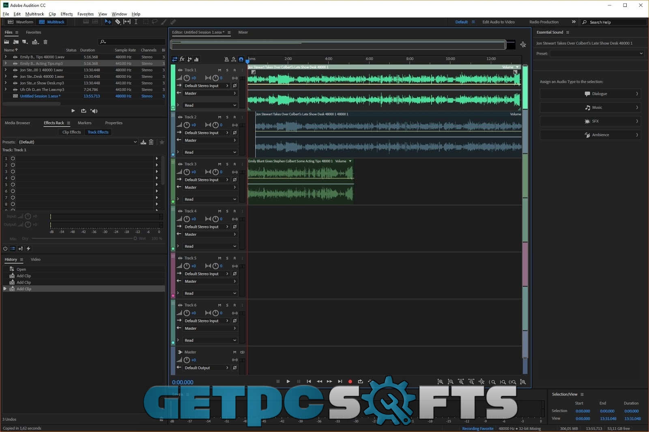Viewport: 649px width, 432px height.
Task: Switch to the Markers tab
Action: [84, 123]
